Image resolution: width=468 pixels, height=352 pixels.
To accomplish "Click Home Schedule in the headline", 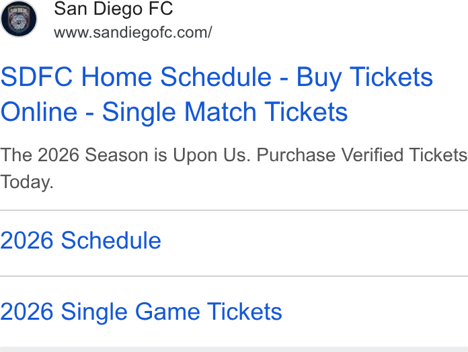I will point(176,77).
